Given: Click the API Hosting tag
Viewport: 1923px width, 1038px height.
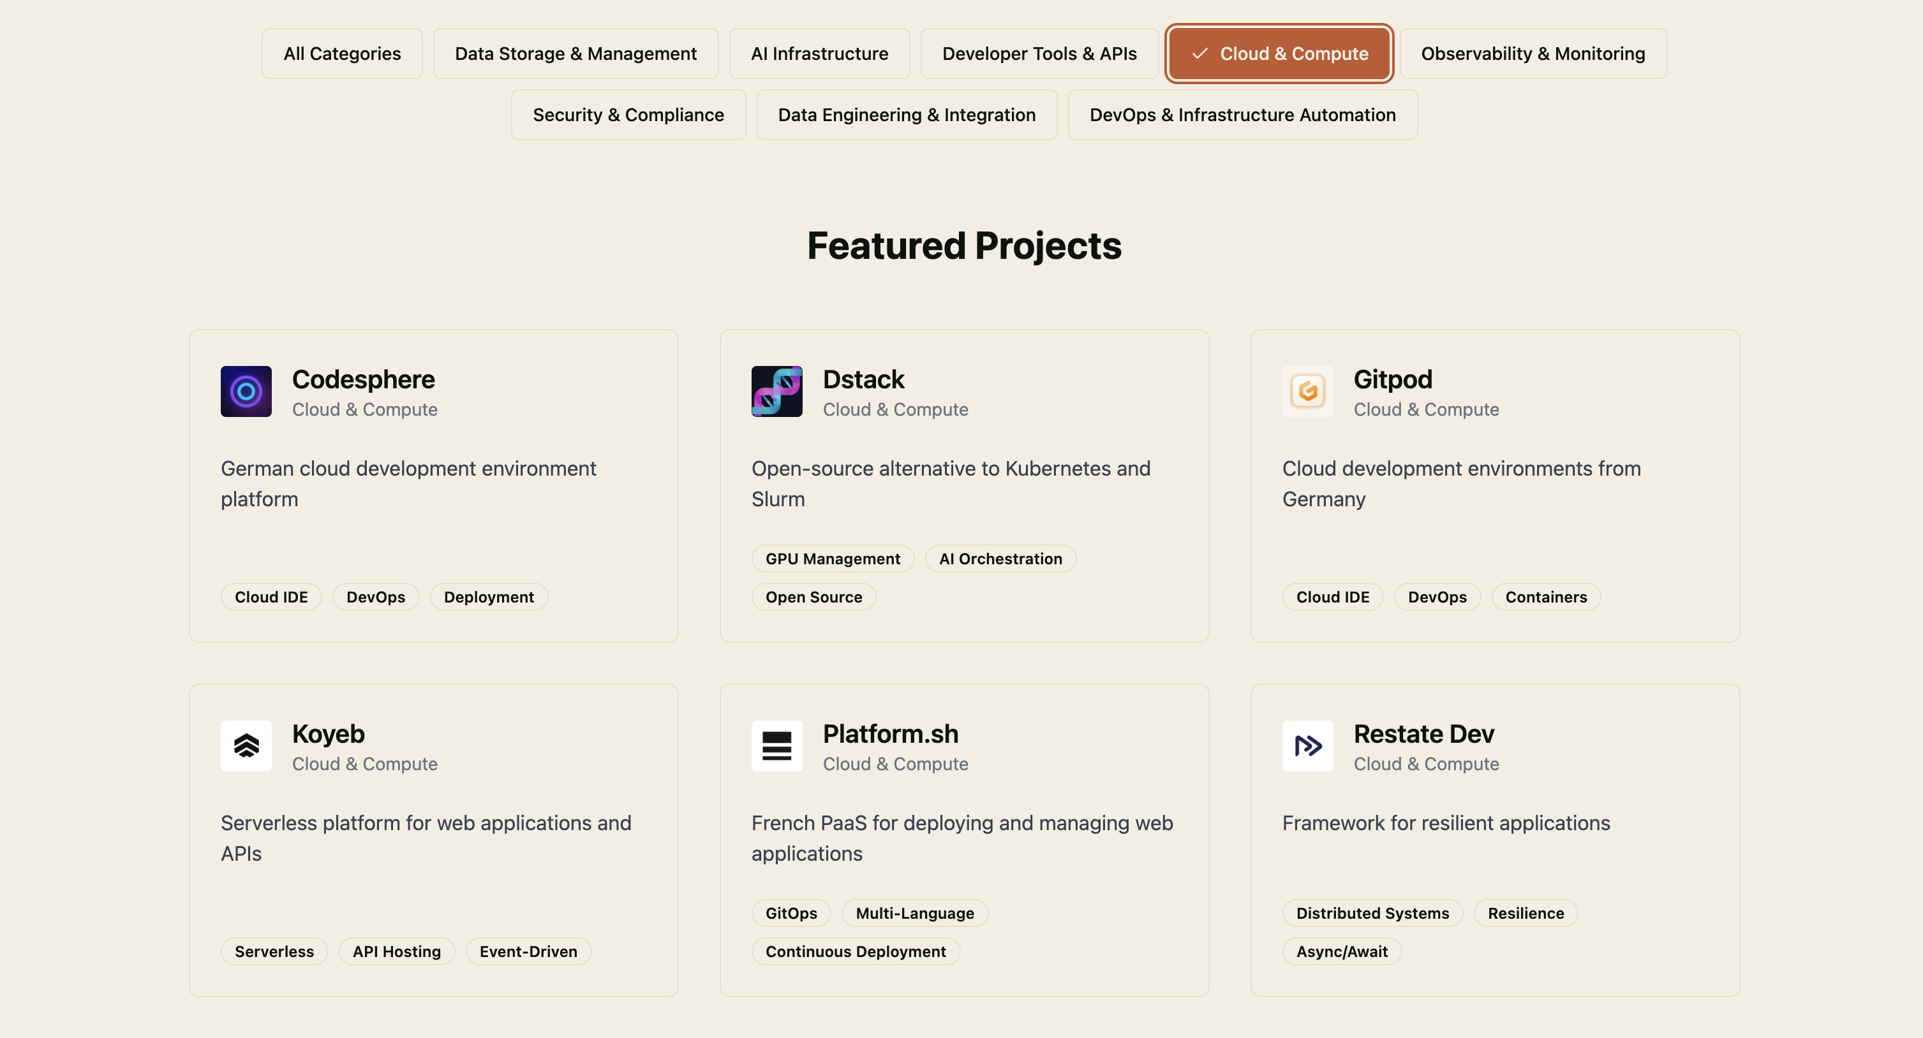Looking at the screenshot, I should [396, 951].
